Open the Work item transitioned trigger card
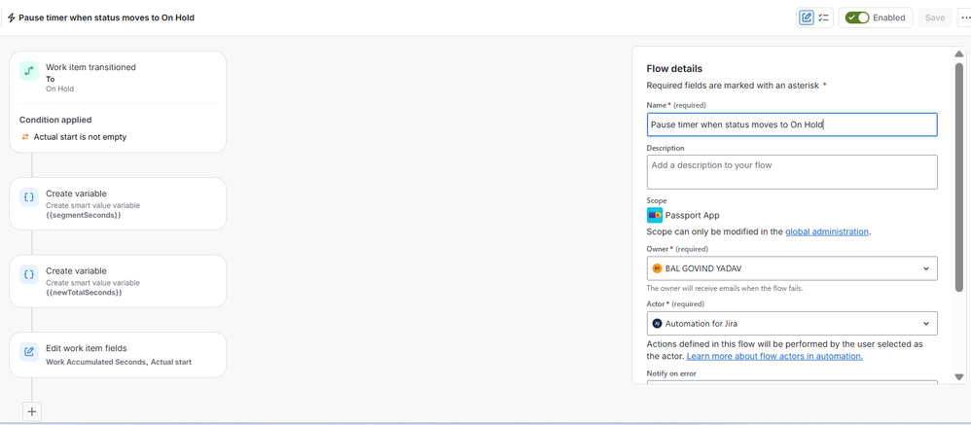Image resolution: width=971 pixels, height=425 pixels. (118, 101)
